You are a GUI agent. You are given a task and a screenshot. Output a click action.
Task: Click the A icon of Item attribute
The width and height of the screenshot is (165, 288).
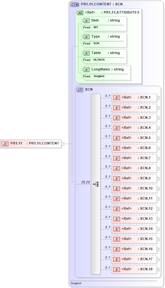[86, 21]
